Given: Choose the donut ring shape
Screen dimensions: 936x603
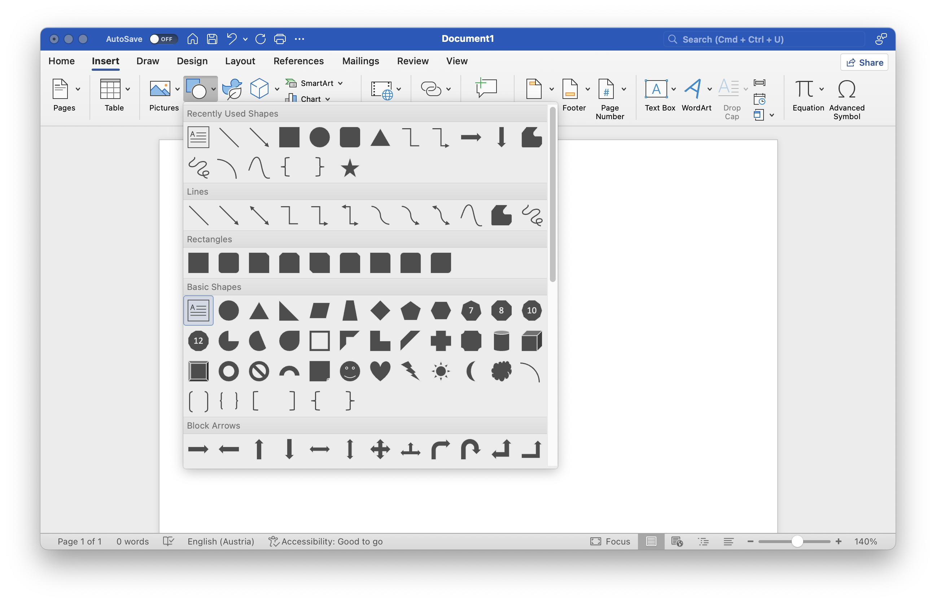Looking at the screenshot, I should (228, 371).
